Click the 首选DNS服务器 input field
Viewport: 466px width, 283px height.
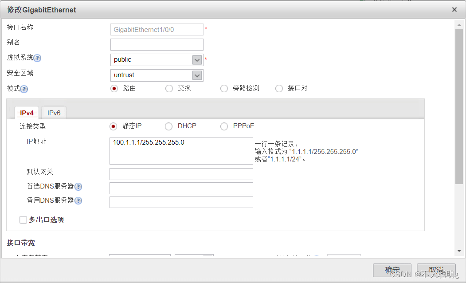(181, 188)
